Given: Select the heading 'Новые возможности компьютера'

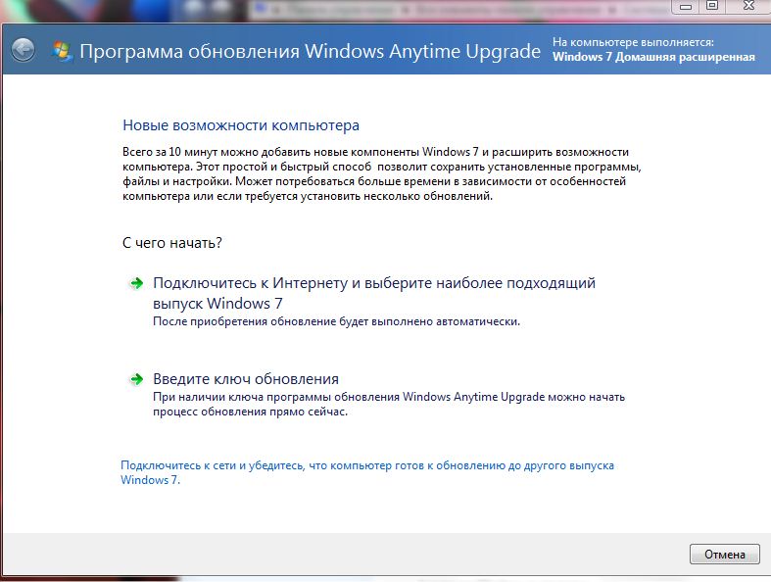Looking at the screenshot, I should [x=241, y=125].
